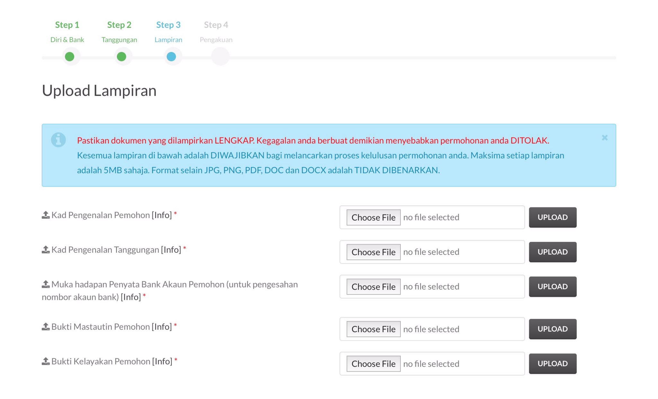Choose File for Bukti Mastautin Pemohon
This screenshot has width=658, height=399.
(373, 329)
